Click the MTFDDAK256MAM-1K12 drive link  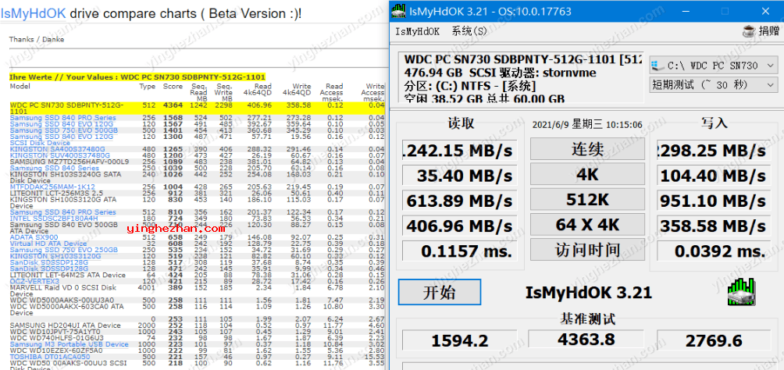point(52,187)
